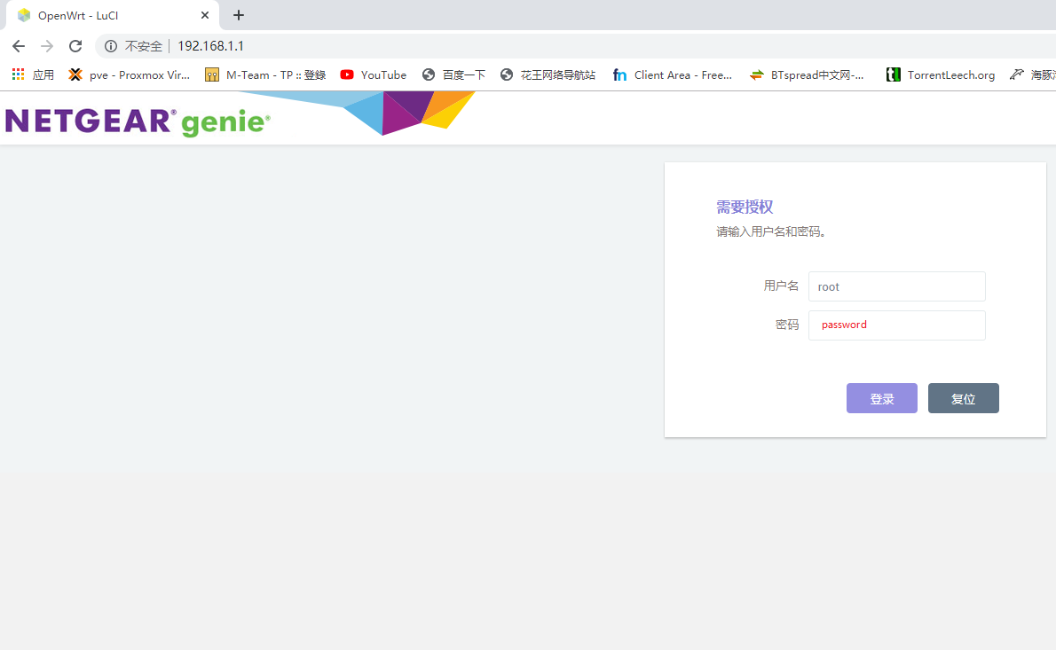The image size is (1056, 650).
Task: Open the 花王网络导航站 bookmark globe icon
Action: point(507,74)
